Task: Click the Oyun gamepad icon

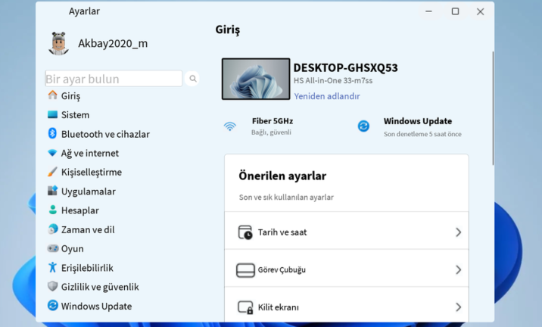Action: pos(53,248)
